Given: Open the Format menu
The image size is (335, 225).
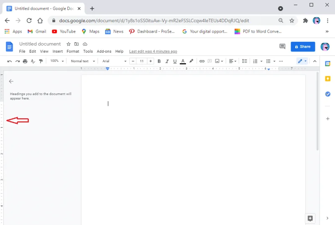Looking at the screenshot, I should [x=73, y=51].
